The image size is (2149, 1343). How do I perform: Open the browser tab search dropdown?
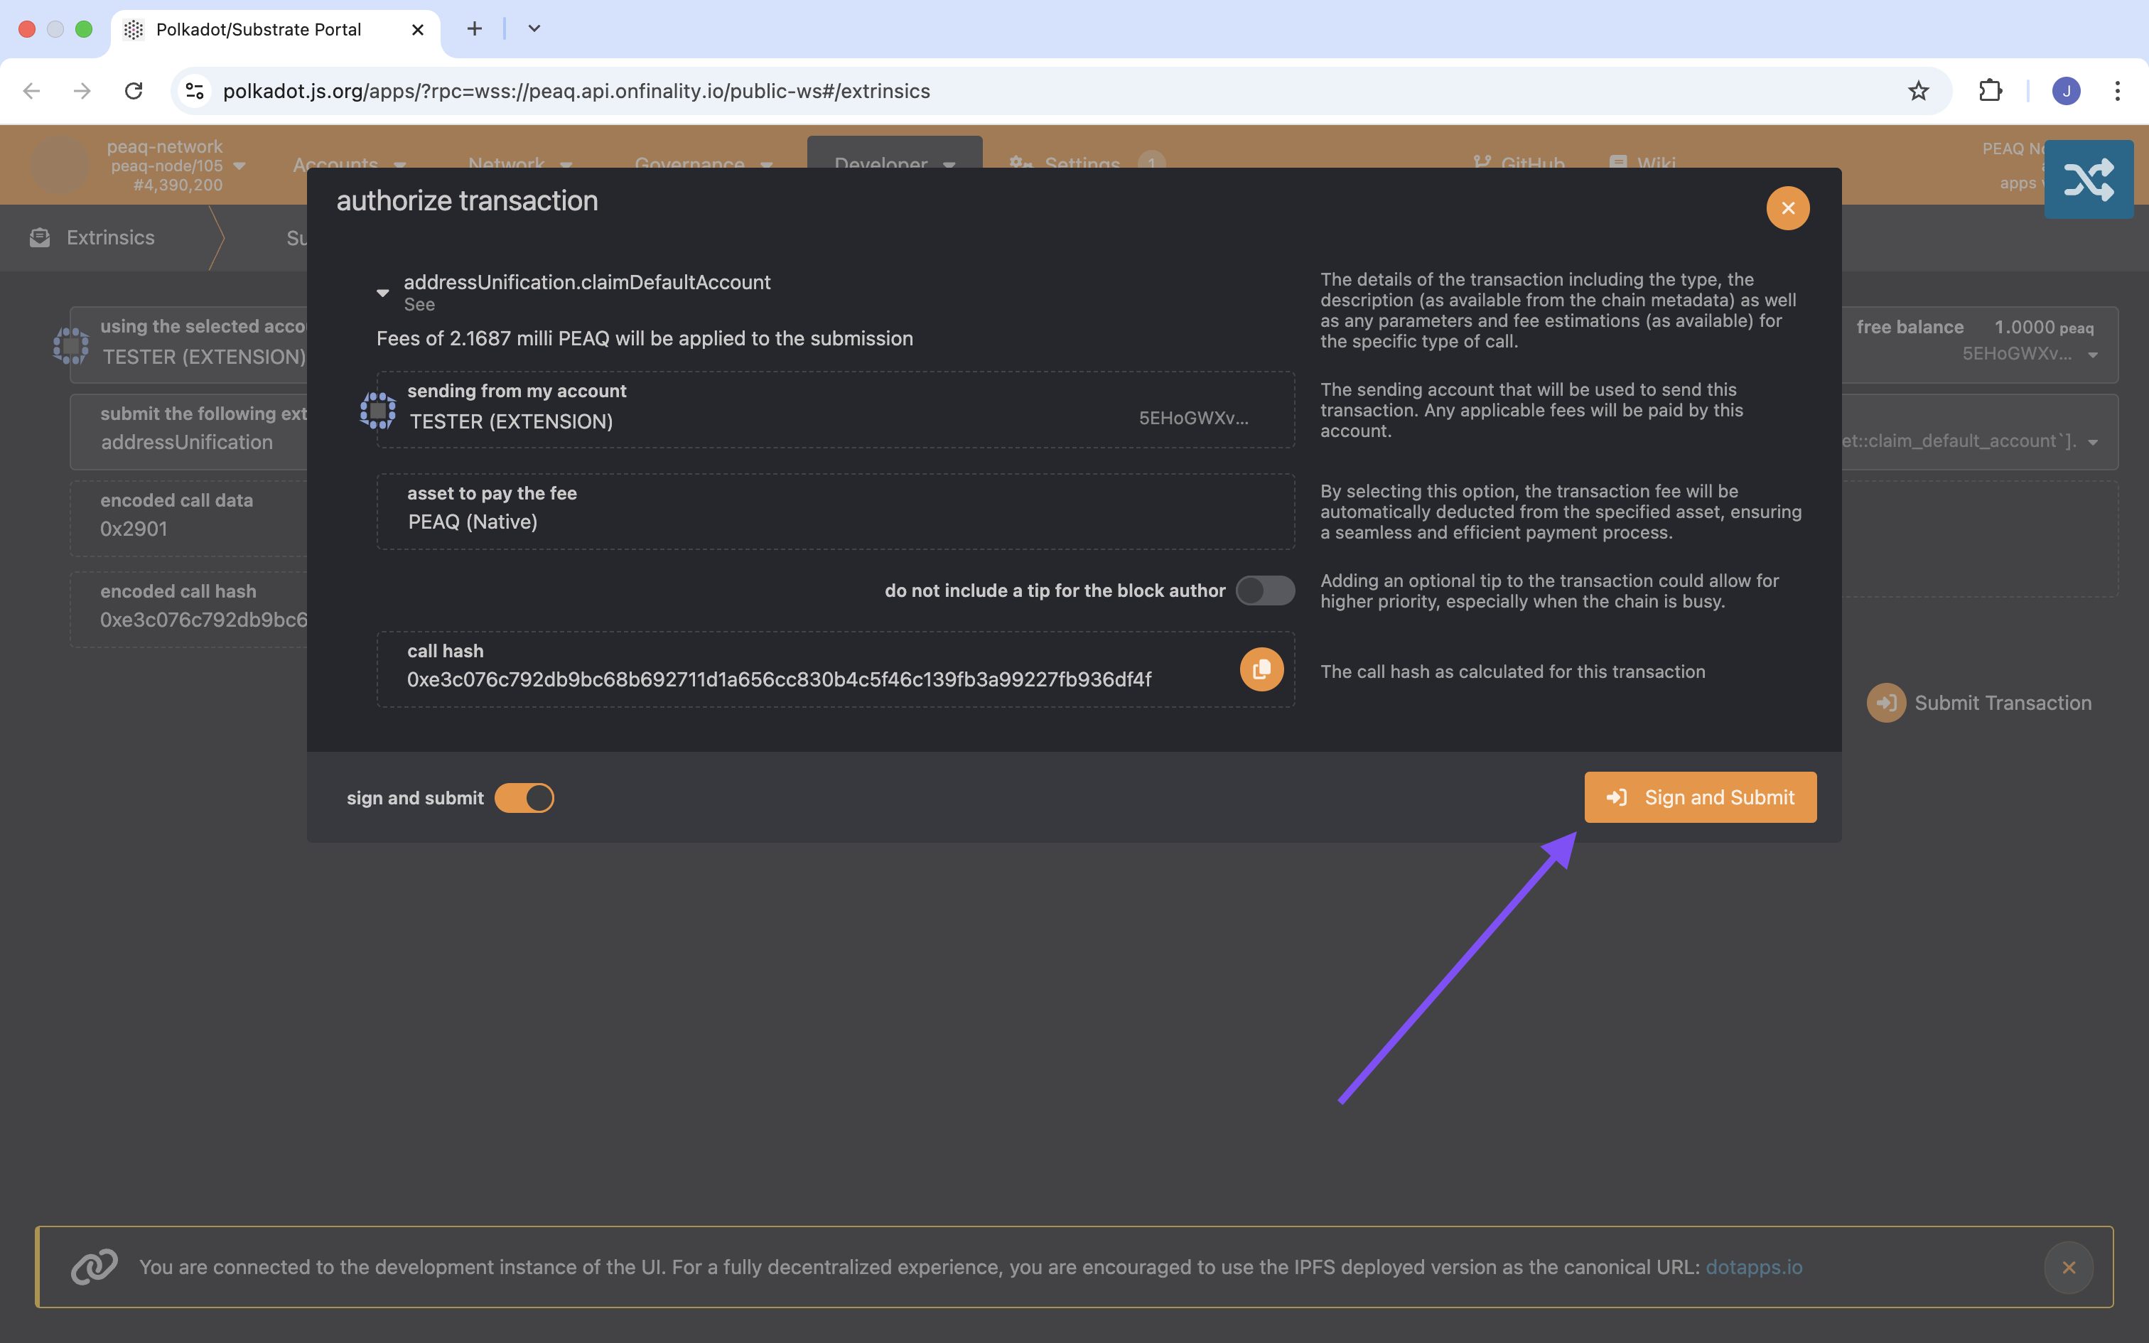pyautogui.click(x=534, y=28)
